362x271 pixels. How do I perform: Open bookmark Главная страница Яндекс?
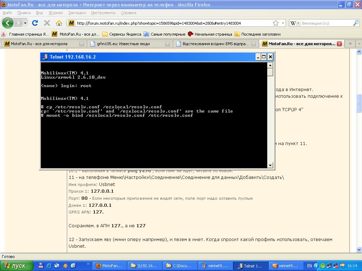pos(25,34)
